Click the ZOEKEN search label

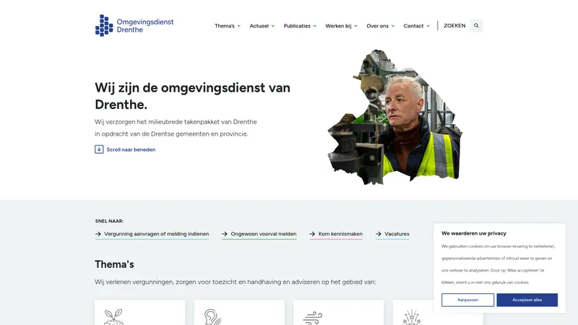tap(454, 25)
